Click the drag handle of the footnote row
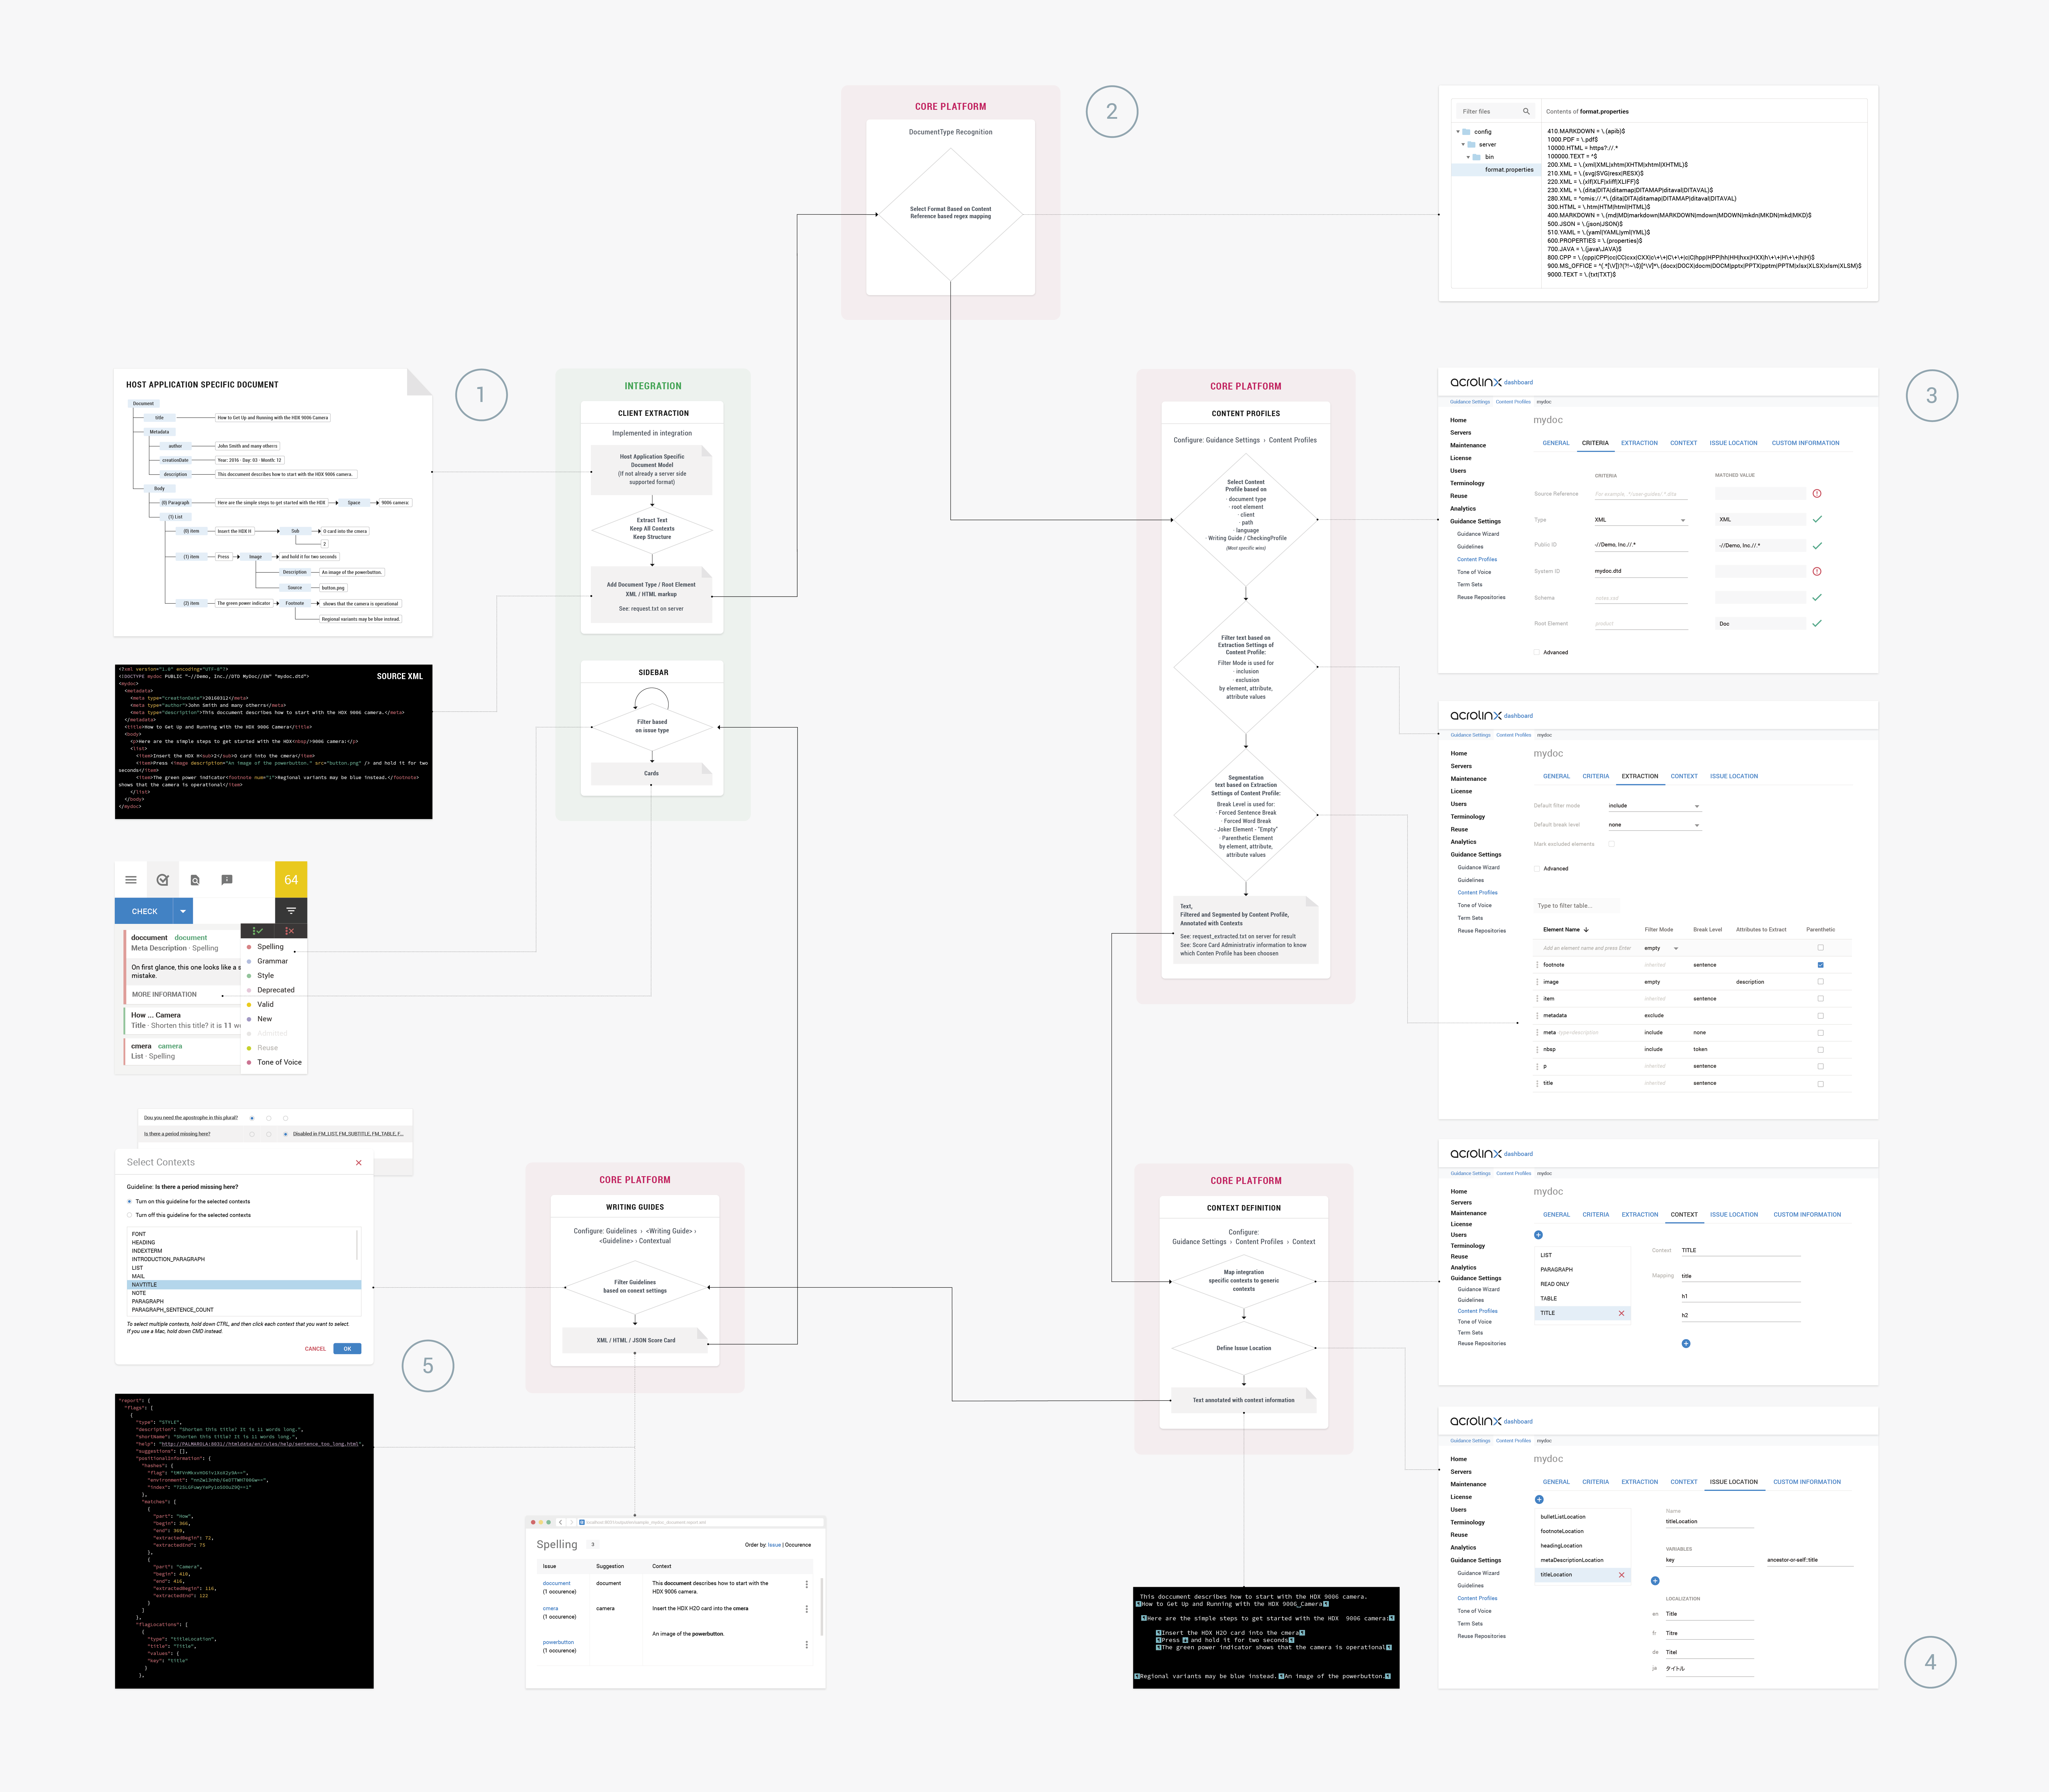 click(x=1538, y=965)
